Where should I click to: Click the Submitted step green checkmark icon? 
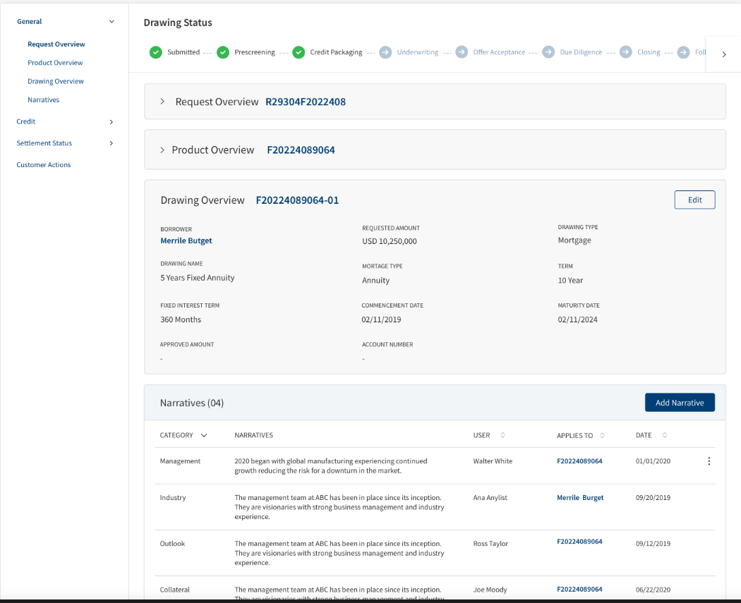[155, 52]
